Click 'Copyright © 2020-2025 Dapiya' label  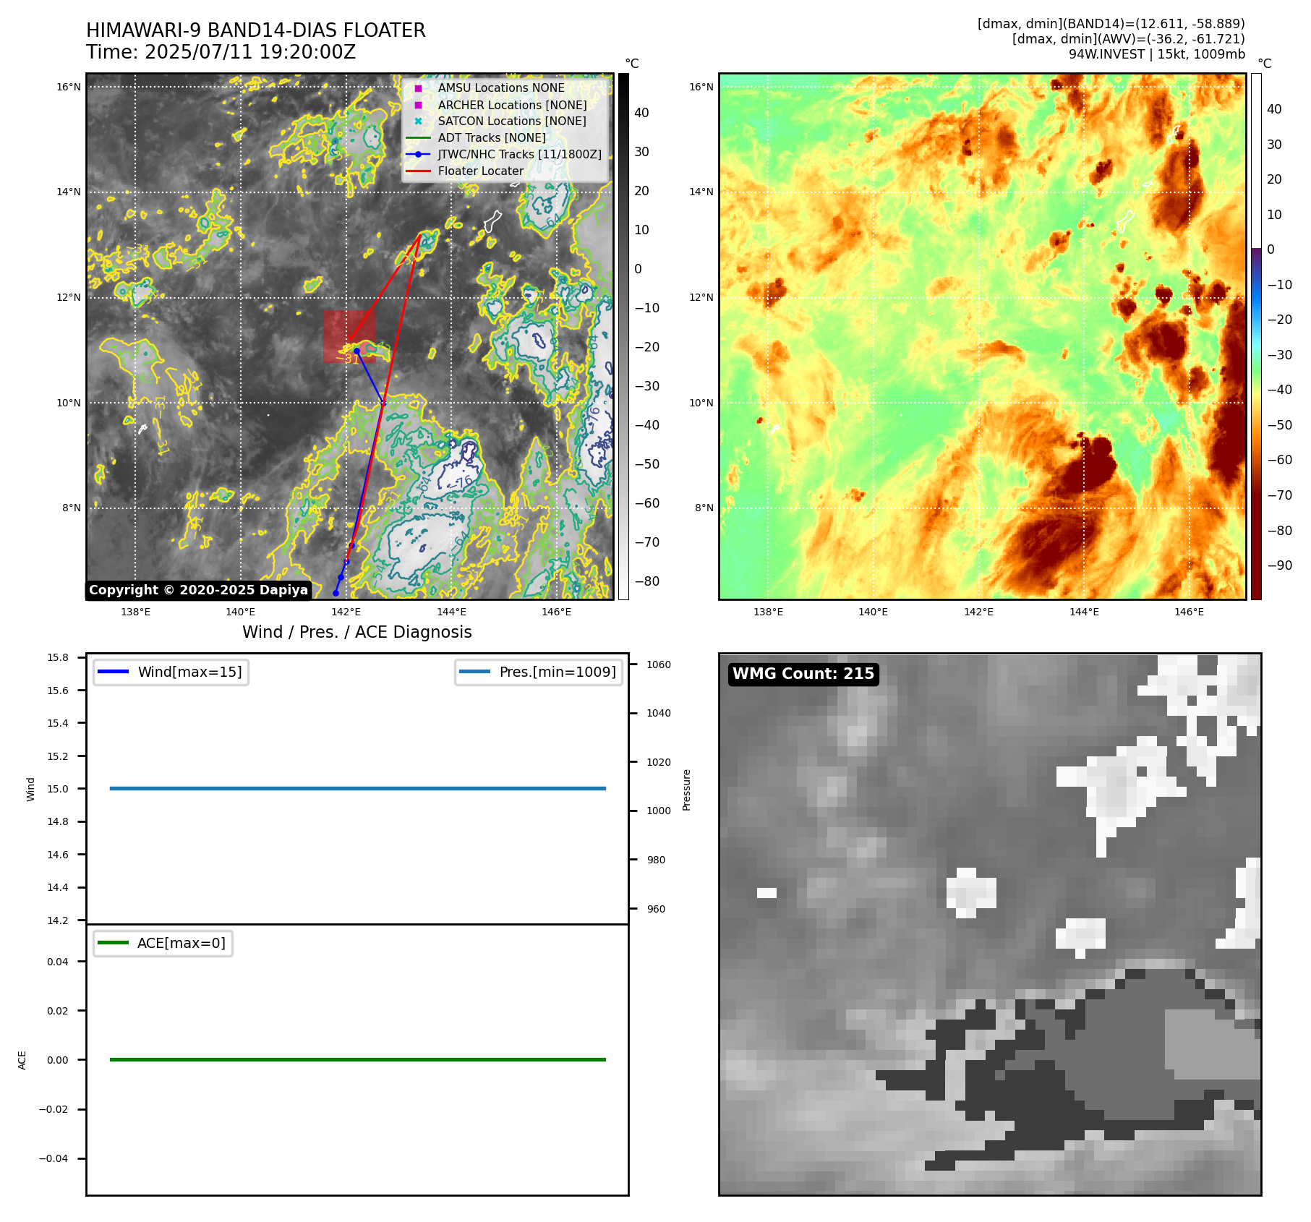coord(199,590)
